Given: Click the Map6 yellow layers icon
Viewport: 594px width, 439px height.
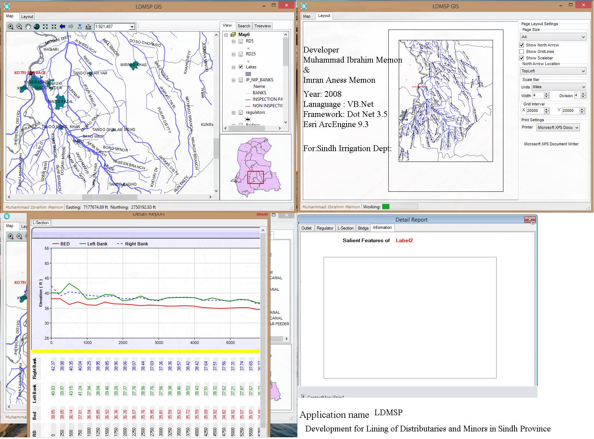Looking at the screenshot, I should click(x=233, y=35).
